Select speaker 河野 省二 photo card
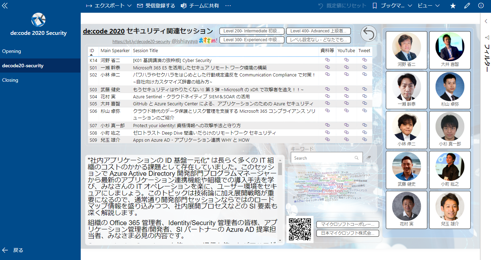491x260 pixels. (x=406, y=50)
